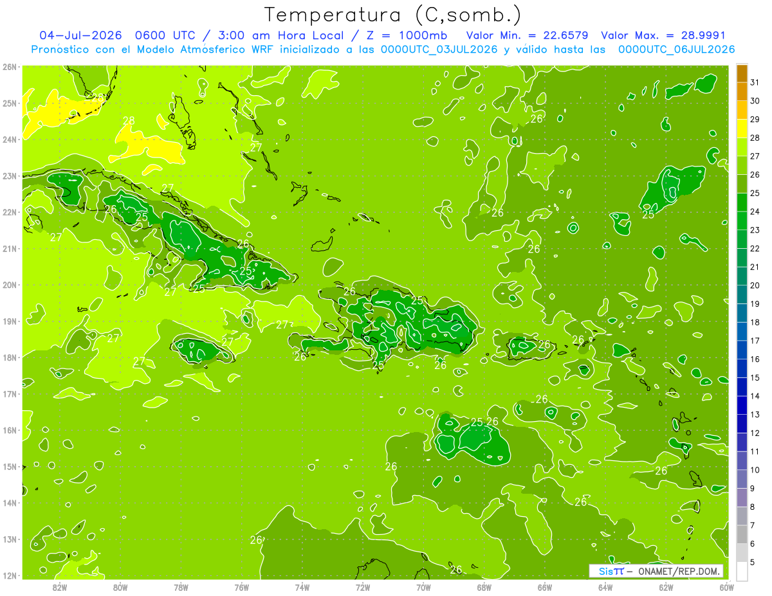Pick the dark blue legend swatch between 13 and 14
The width and height of the screenshot is (772, 596).
[742, 405]
